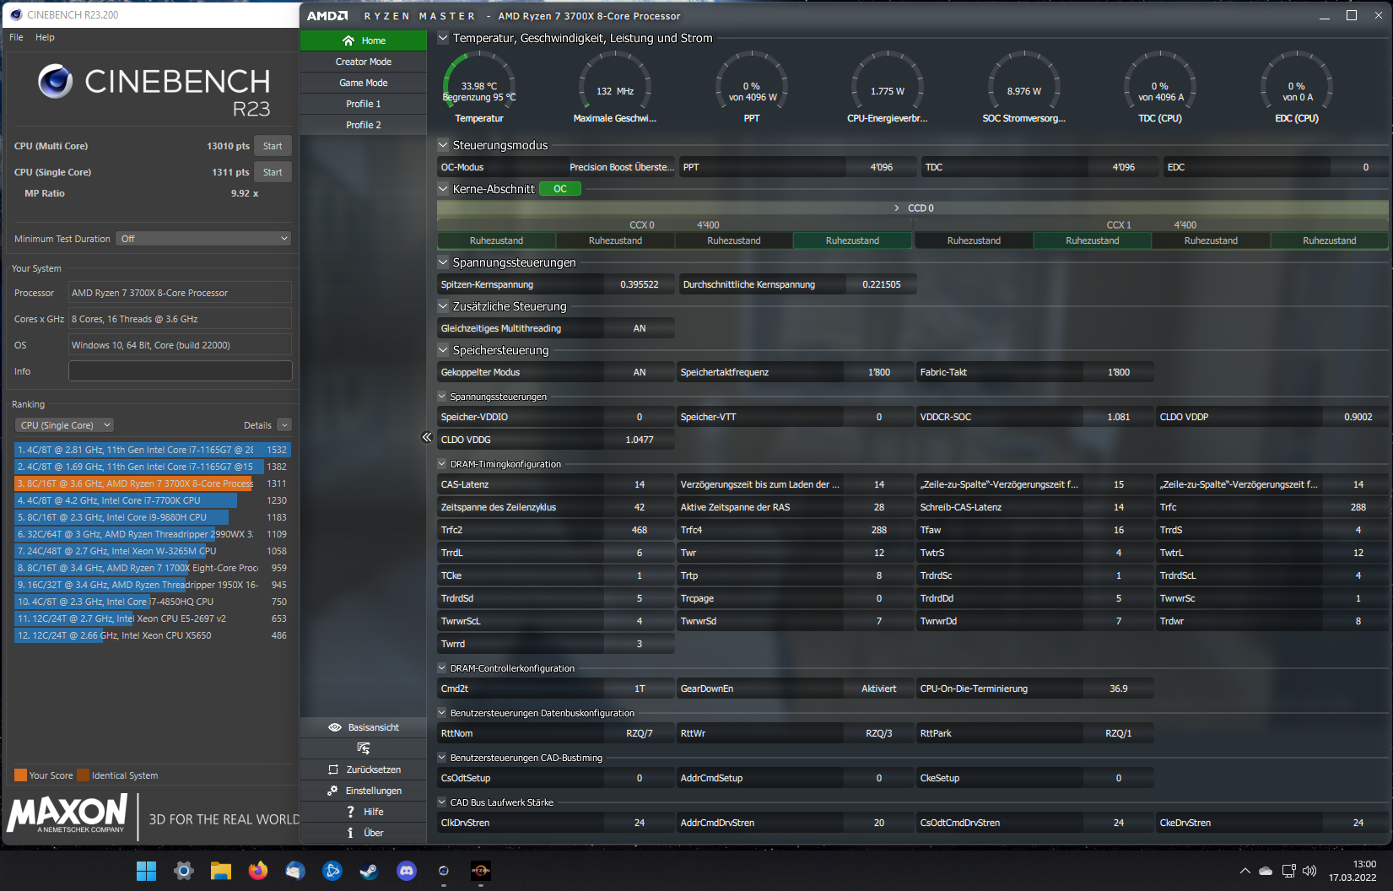
Task: Open Einstellungen via the gear icon
Action: coord(332,791)
